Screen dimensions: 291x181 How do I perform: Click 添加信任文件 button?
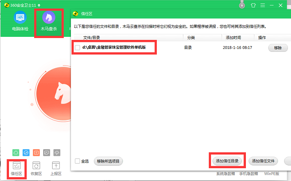point(263,161)
